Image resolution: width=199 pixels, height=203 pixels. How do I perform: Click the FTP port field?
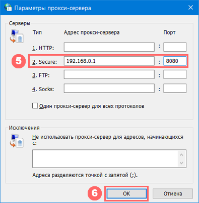pyautogui.click(x=175, y=74)
